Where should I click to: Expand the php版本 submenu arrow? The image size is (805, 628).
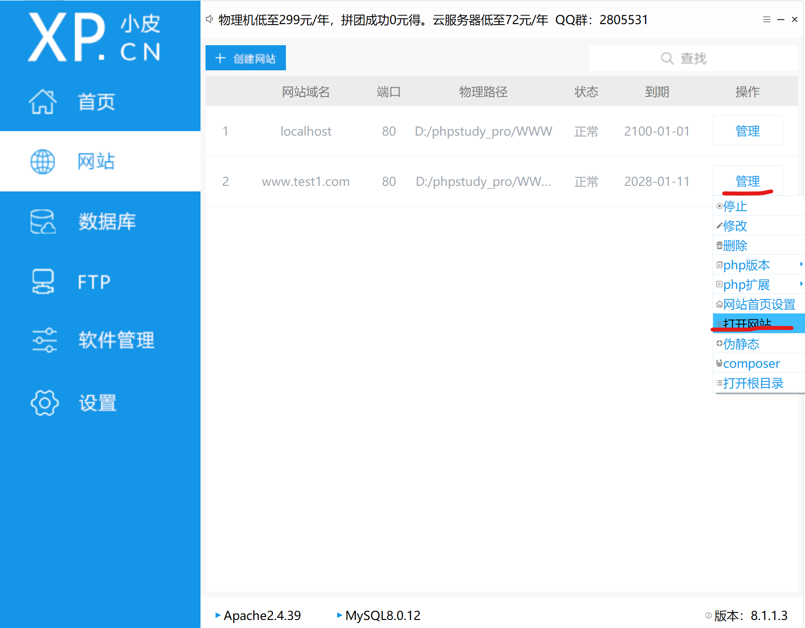(x=801, y=265)
